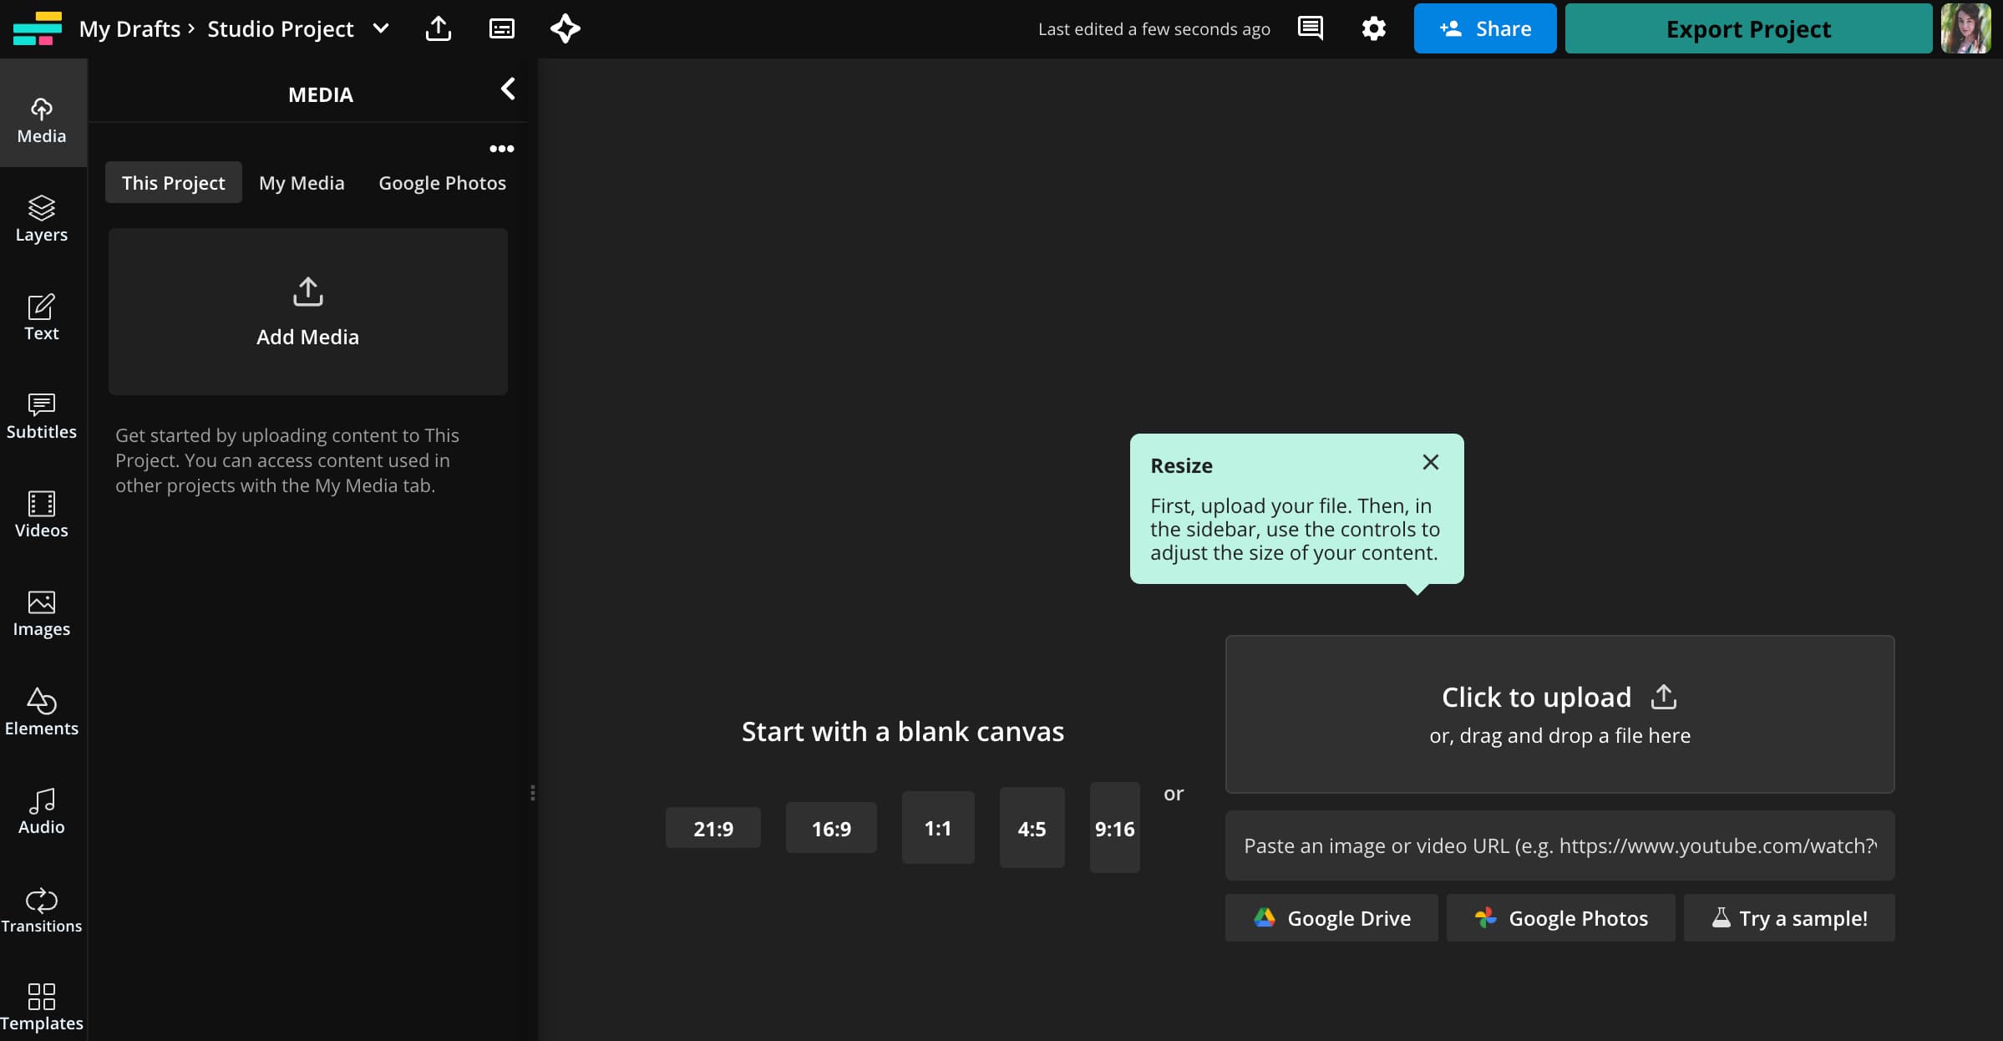Click the magic sparkle icon in header

565,29
